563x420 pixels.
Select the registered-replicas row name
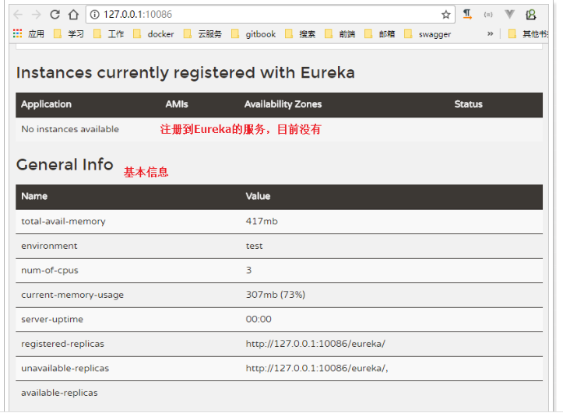[x=62, y=344]
